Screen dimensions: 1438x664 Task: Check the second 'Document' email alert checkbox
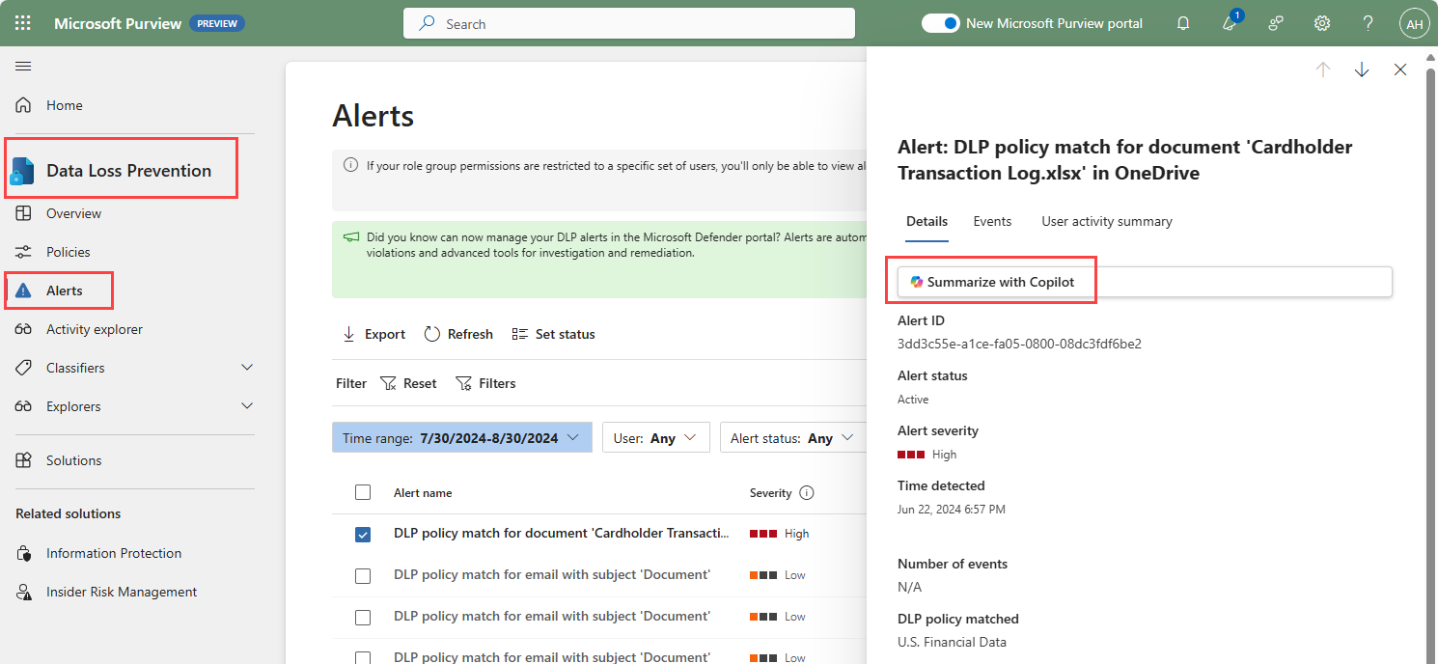click(363, 617)
